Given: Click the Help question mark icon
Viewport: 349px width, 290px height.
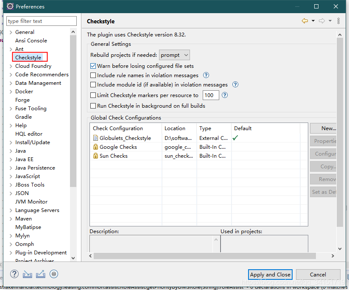Looking at the screenshot, I should click(14, 274).
